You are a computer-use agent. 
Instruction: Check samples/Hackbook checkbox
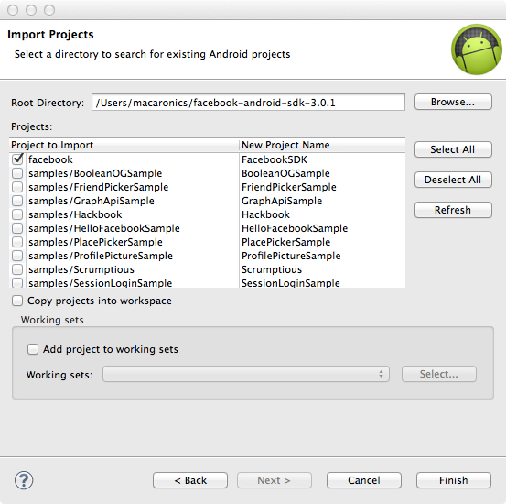pyautogui.click(x=17, y=214)
